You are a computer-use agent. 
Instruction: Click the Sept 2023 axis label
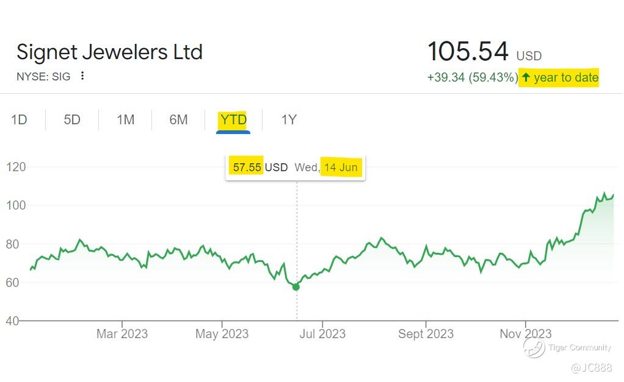[x=426, y=334]
